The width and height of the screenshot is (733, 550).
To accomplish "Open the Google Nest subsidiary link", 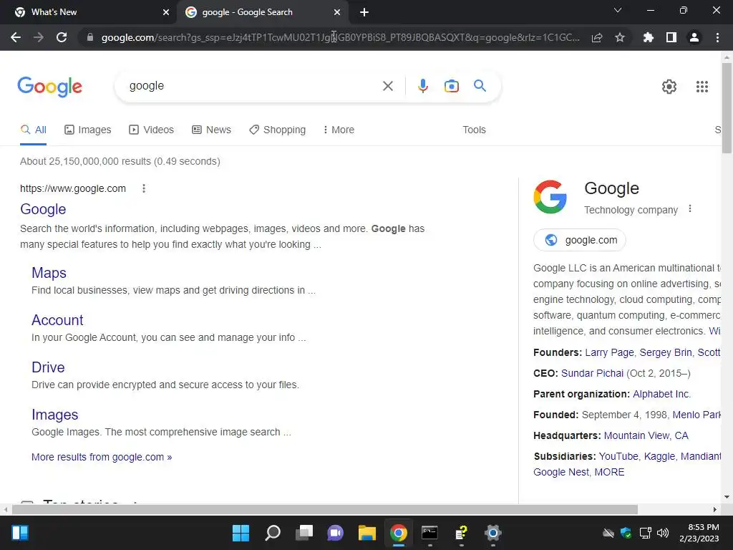I will pos(561,472).
